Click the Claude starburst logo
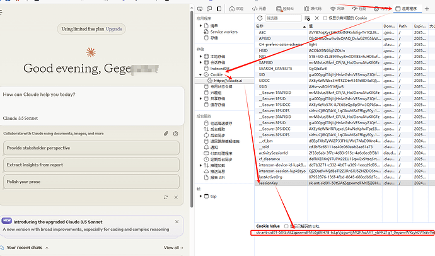Viewport: 435px width, 256px height. (x=91, y=52)
